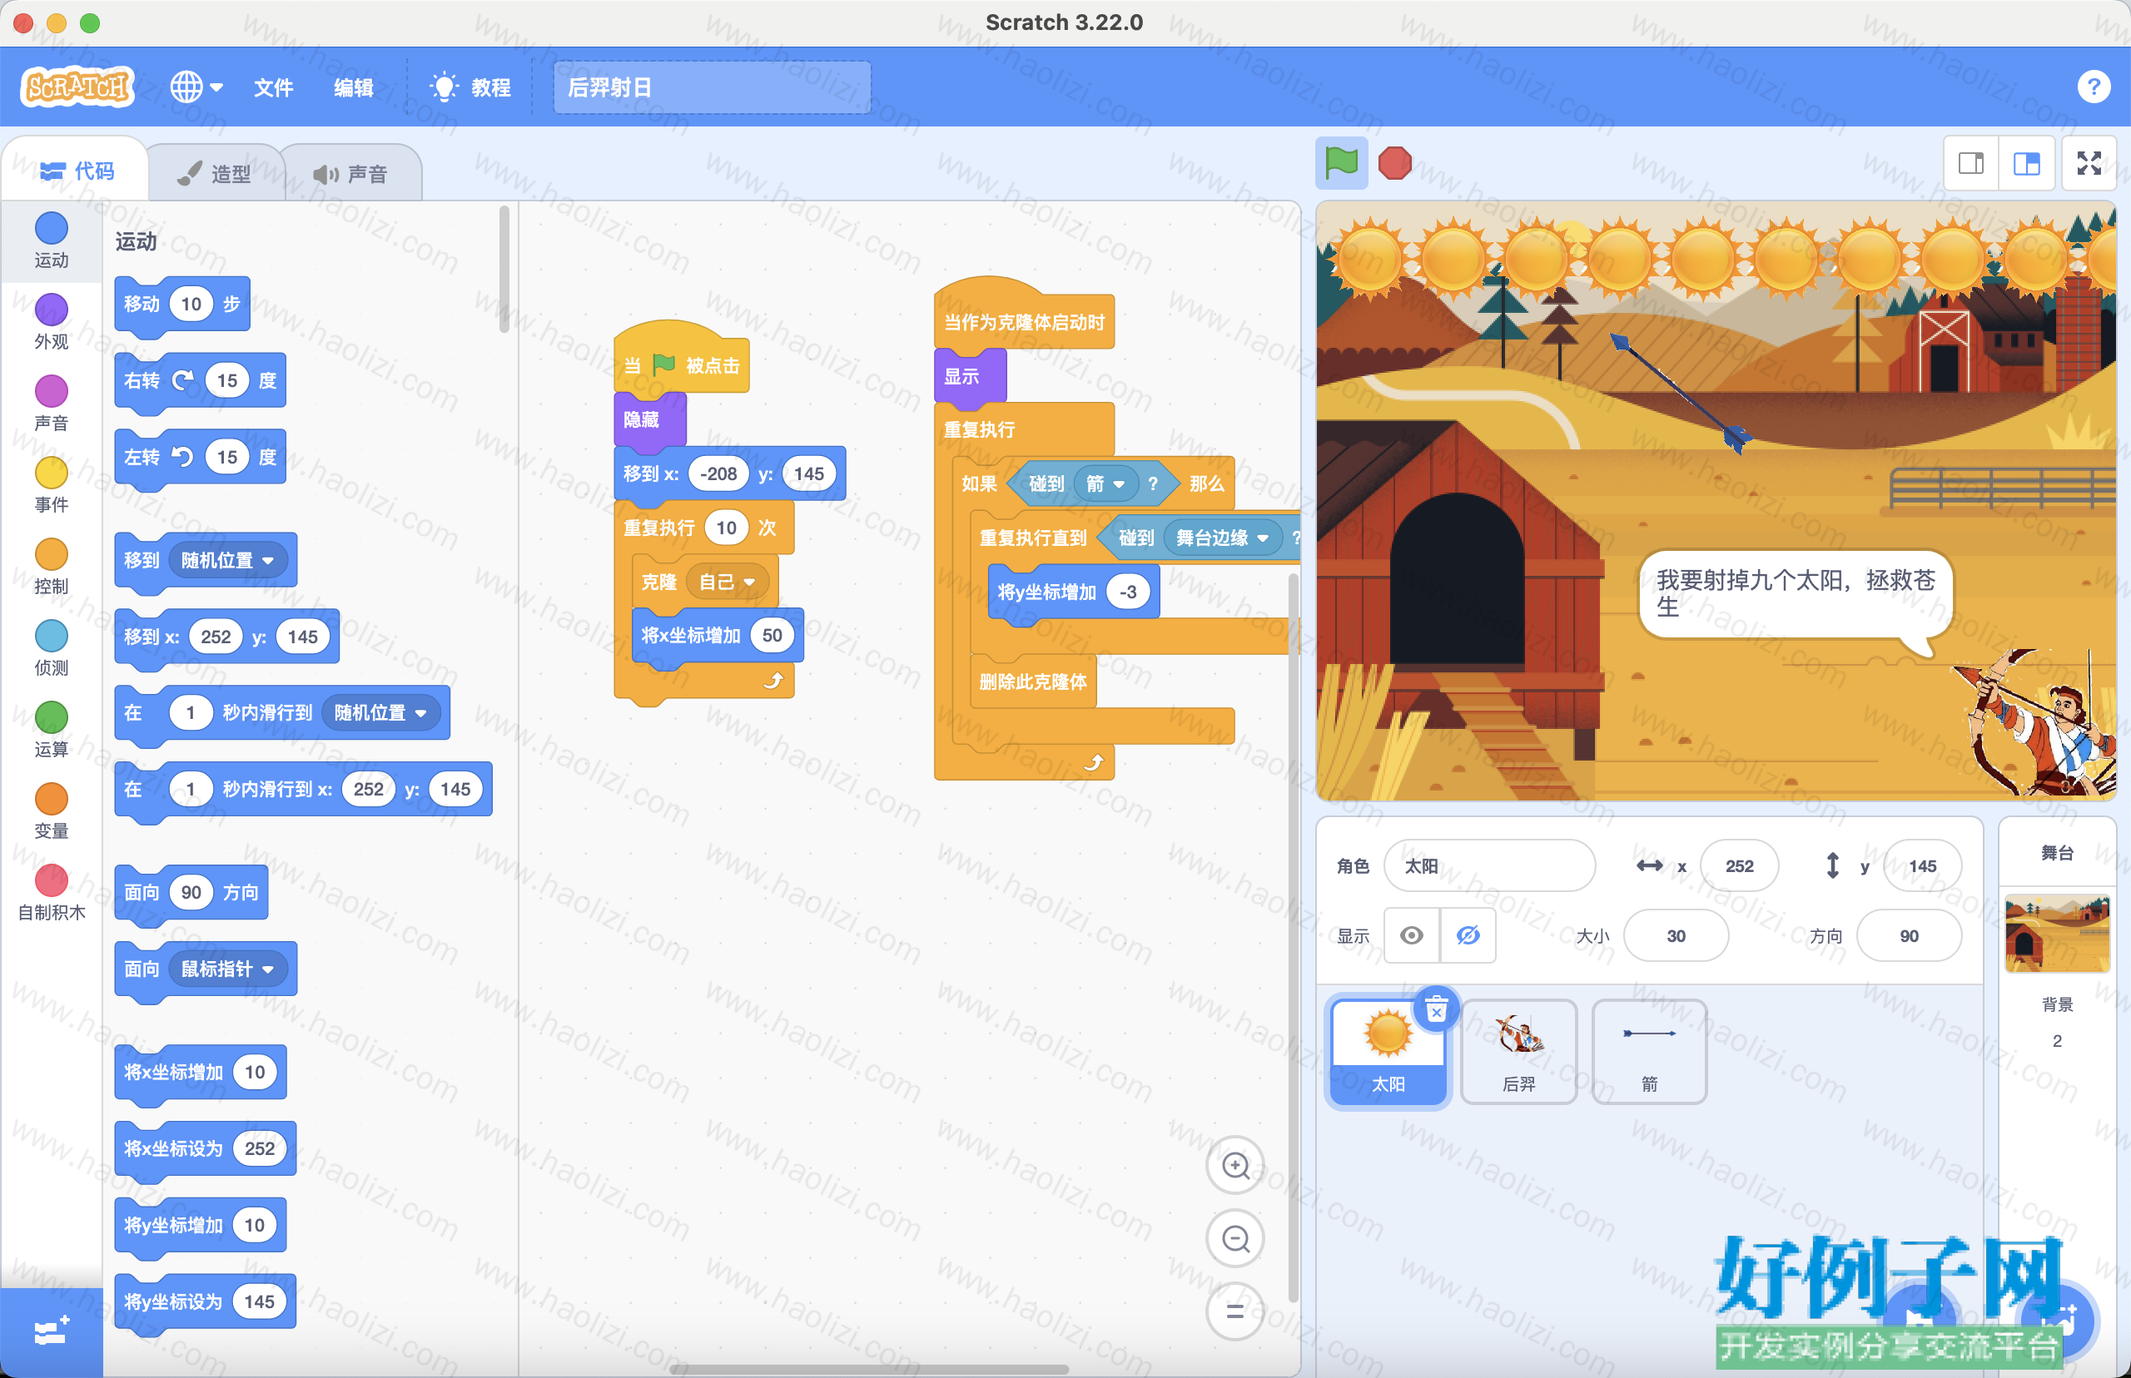
Task: Click the 显示 block in script
Action: tap(968, 376)
